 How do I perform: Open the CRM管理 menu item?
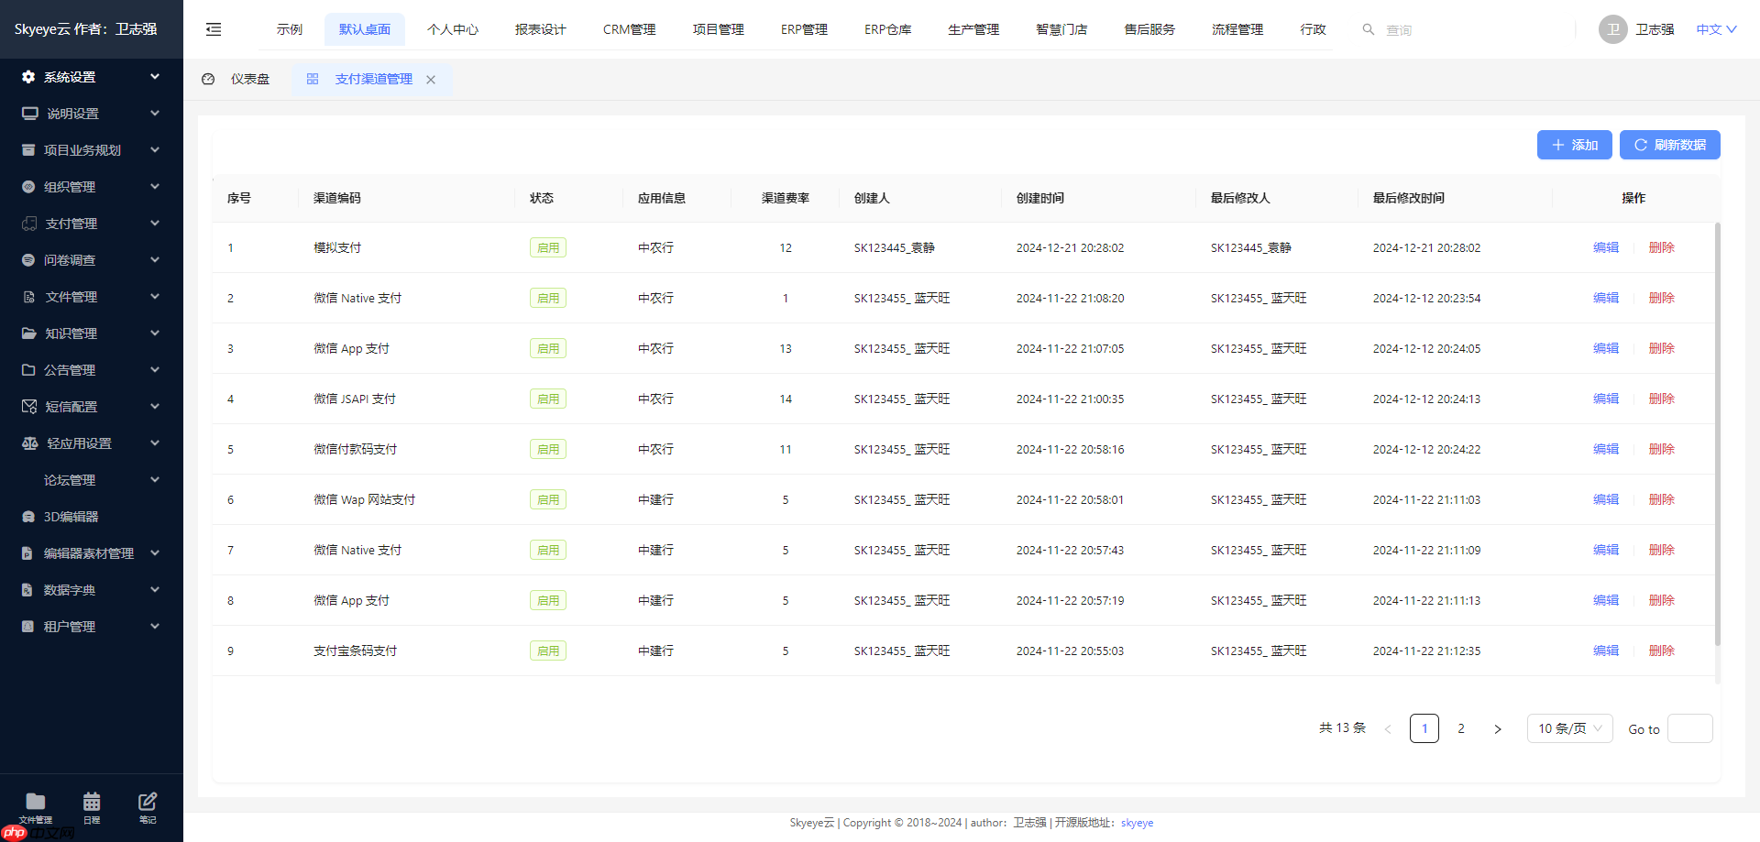click(629, 28)
